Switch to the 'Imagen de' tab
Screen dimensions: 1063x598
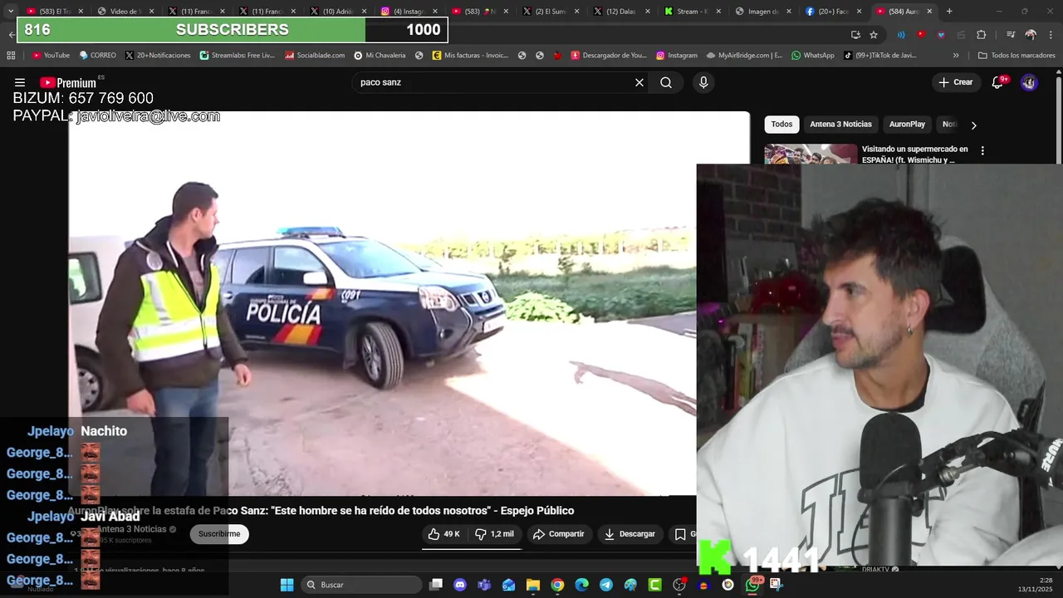762,12
